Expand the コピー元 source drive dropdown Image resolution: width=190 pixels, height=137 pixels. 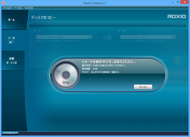tap(90, 37)
